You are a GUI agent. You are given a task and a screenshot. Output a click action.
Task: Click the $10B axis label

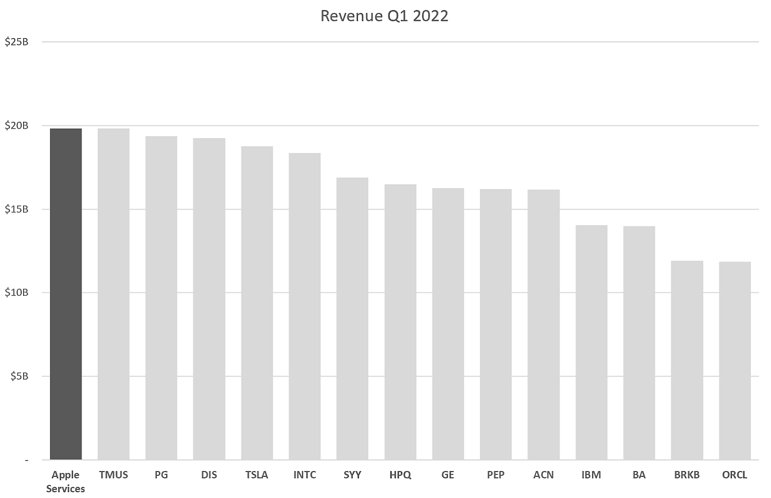click(x=16, y=293)
